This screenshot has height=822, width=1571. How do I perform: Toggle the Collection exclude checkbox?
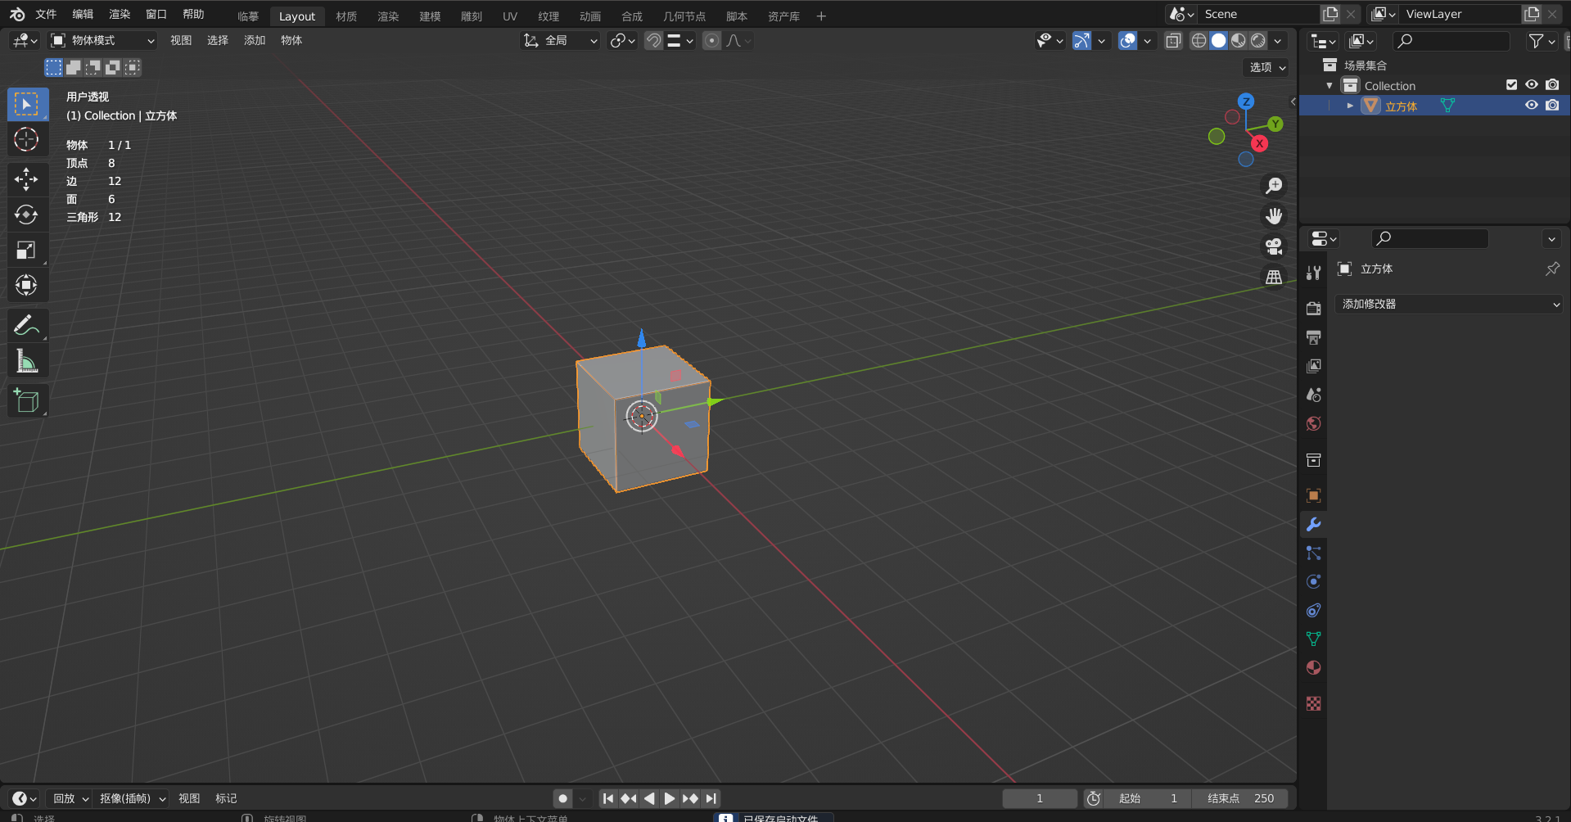click(1511, 84)
